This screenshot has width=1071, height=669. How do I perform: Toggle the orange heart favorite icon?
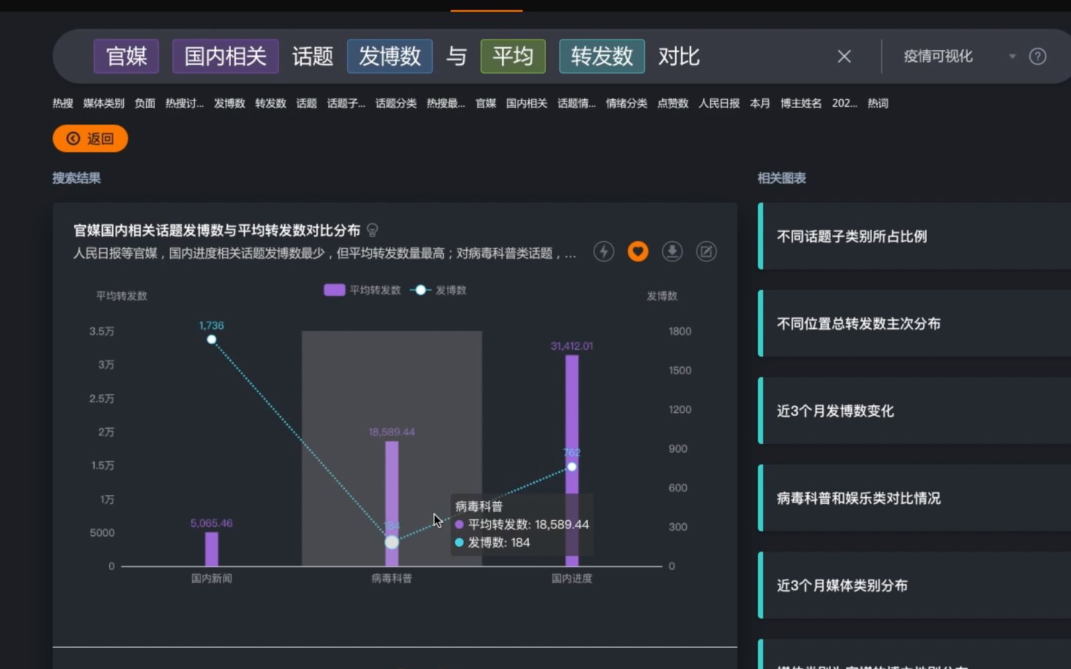click(638, 251)
